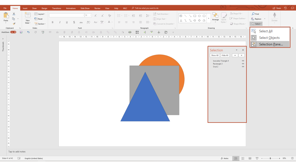
Task: Select the Right Arrow shape in gallery
Action: pos(195,21)
